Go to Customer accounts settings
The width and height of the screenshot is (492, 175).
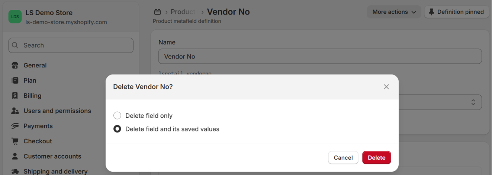(52, 156)
